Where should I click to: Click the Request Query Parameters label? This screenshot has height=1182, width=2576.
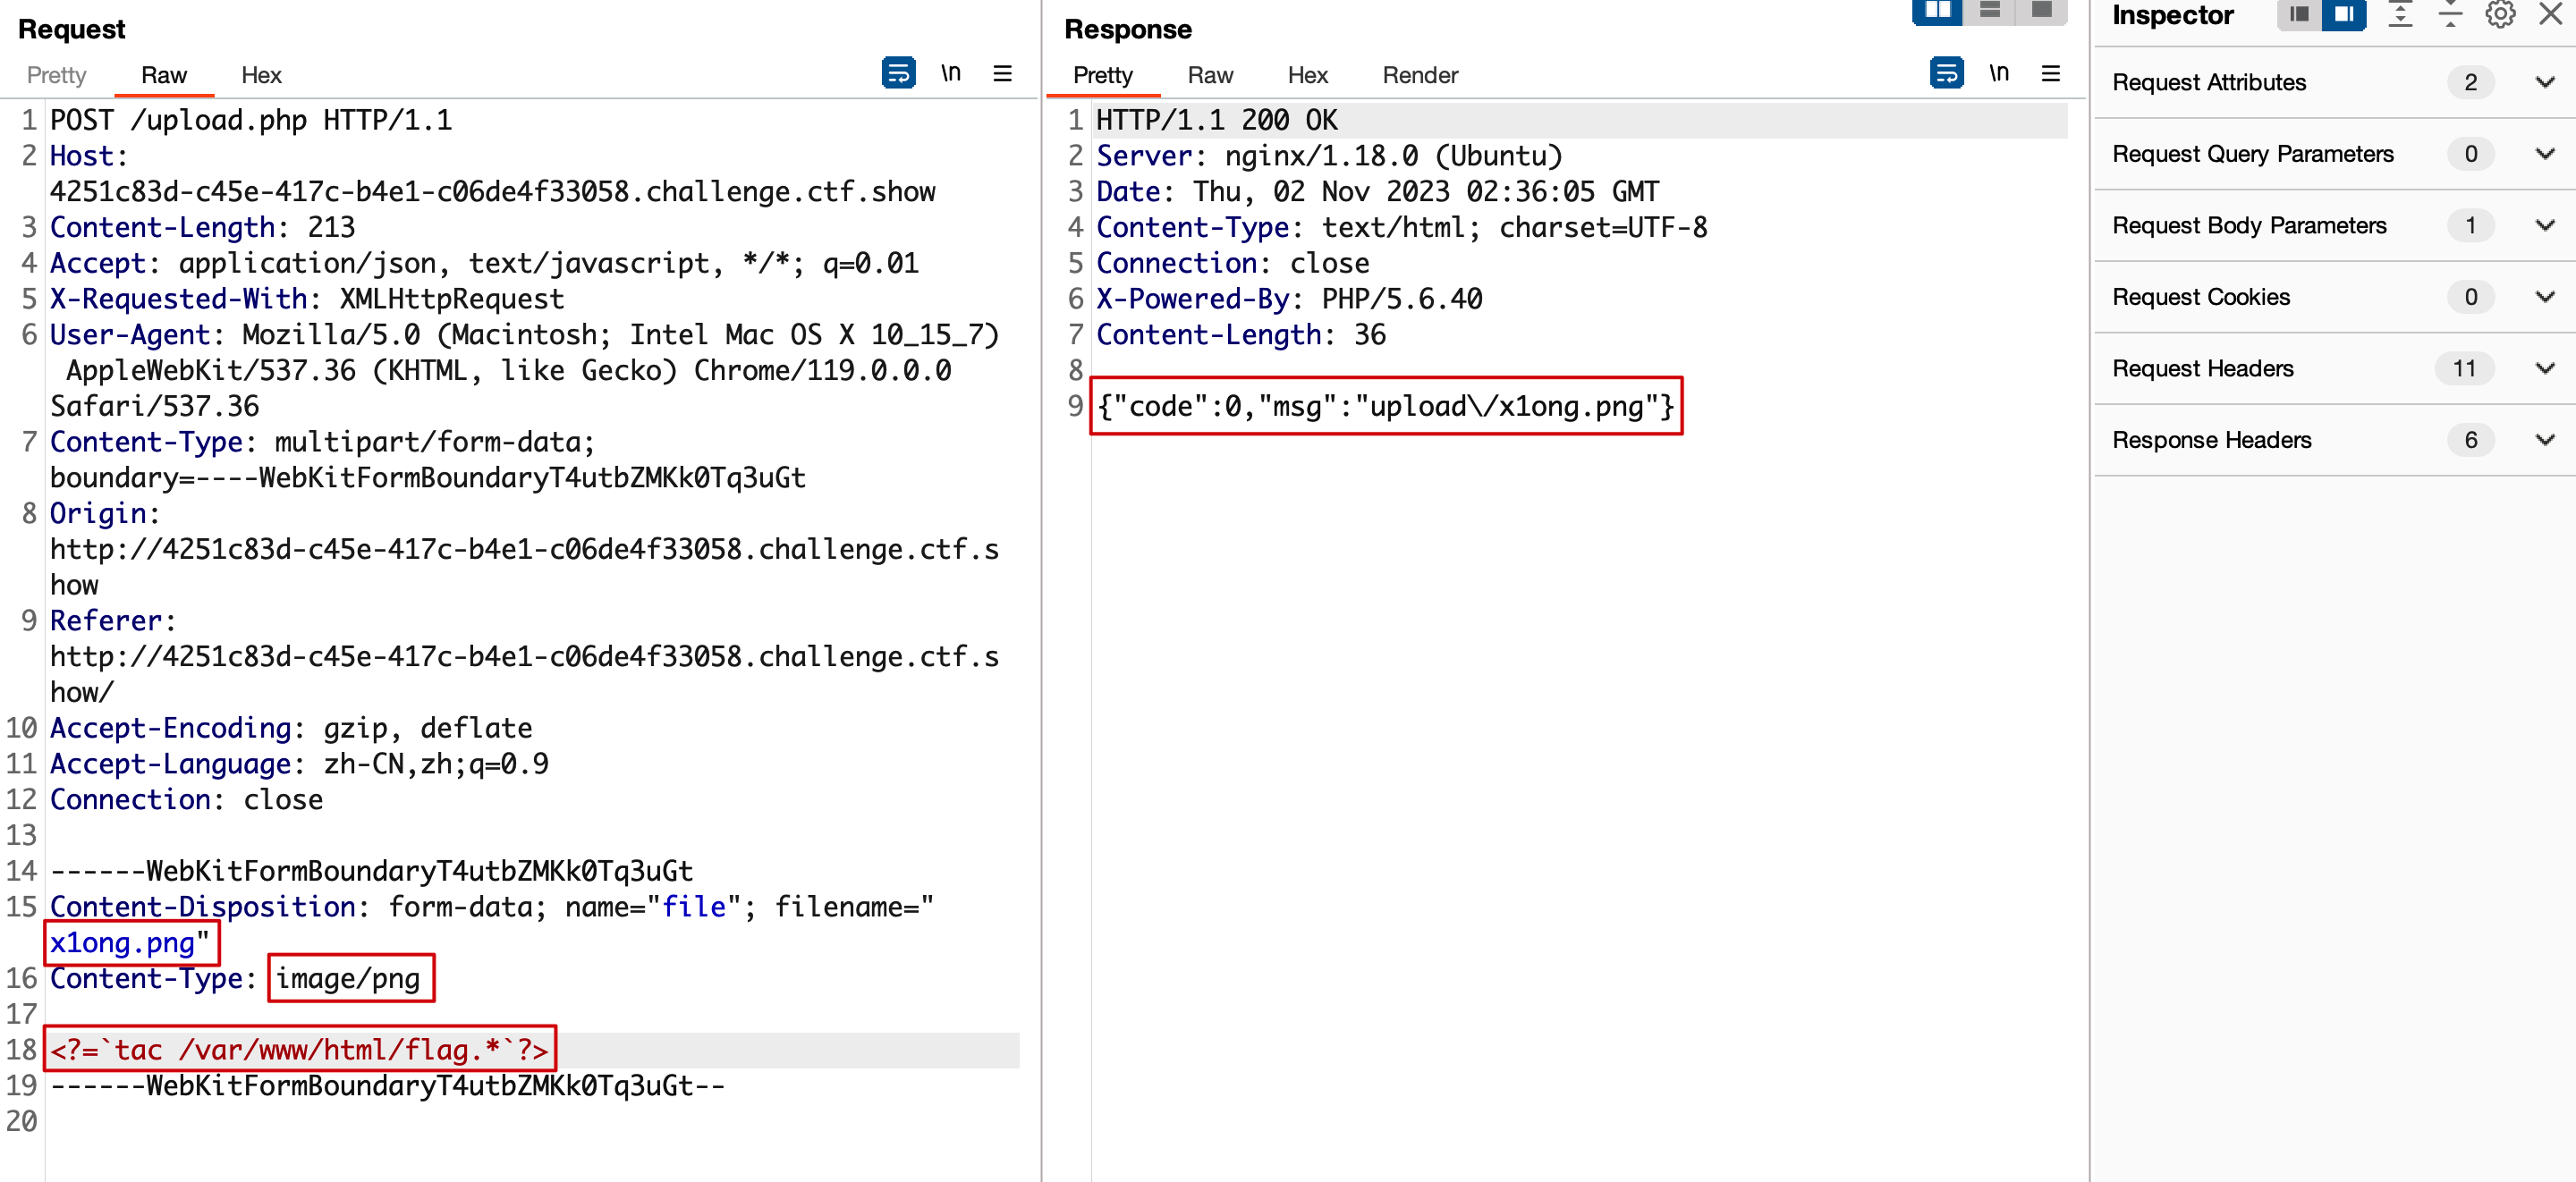pyautogui.click(x=2253, y=154)
